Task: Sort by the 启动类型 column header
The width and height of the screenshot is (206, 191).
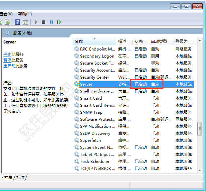Action: (161, 41)
